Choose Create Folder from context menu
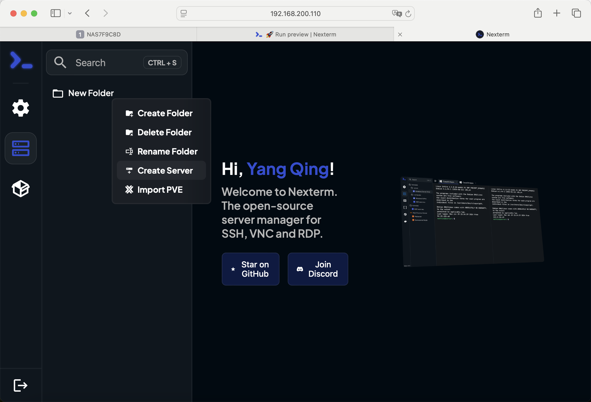 (x=161, y=113)
